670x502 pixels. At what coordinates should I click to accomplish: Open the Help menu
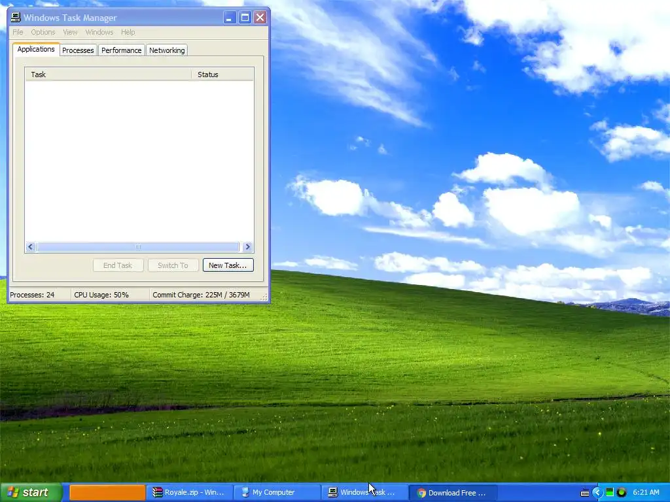128,32
